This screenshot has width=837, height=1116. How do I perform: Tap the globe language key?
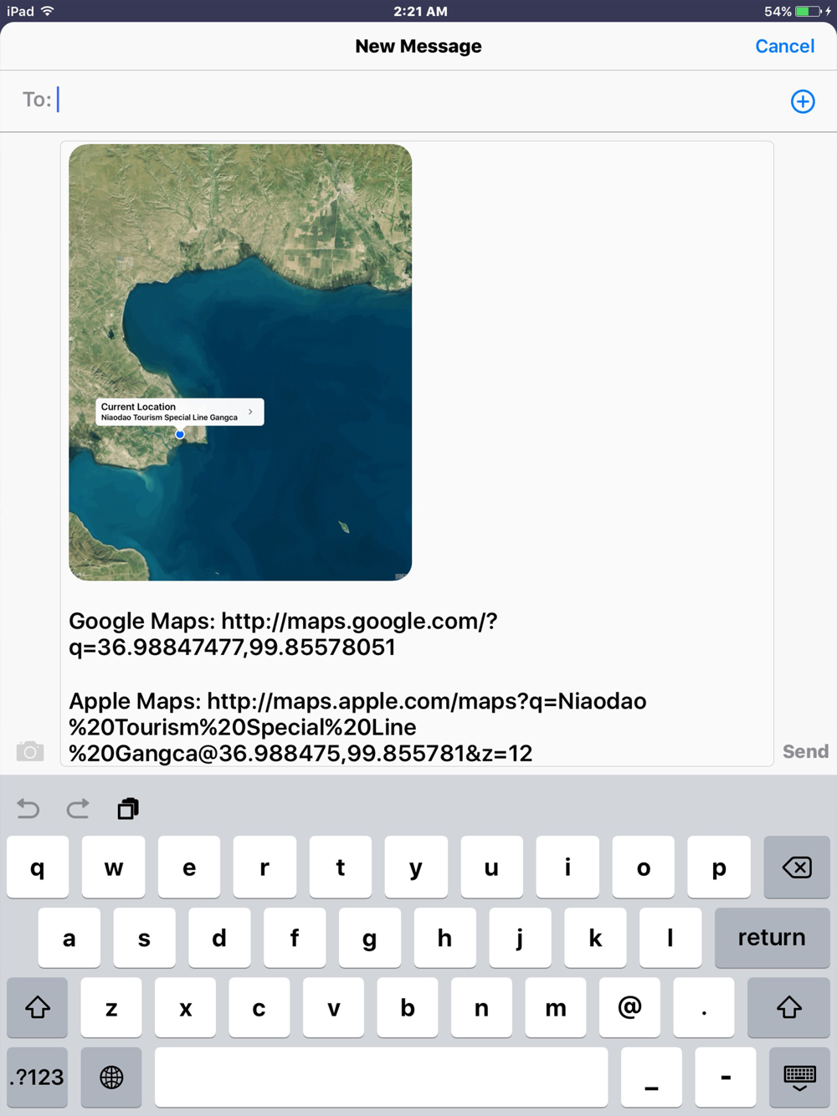click(111, 1078)
